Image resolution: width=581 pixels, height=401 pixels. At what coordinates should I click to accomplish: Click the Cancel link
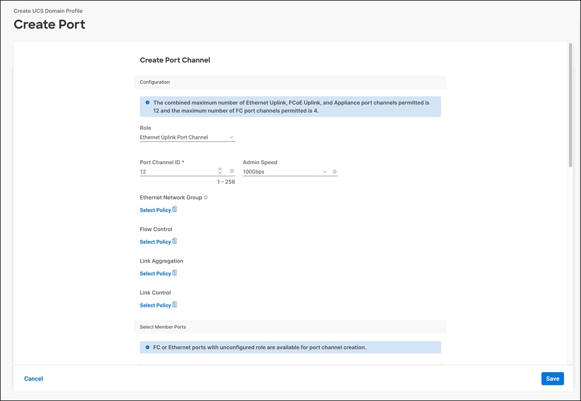[33, 378]
